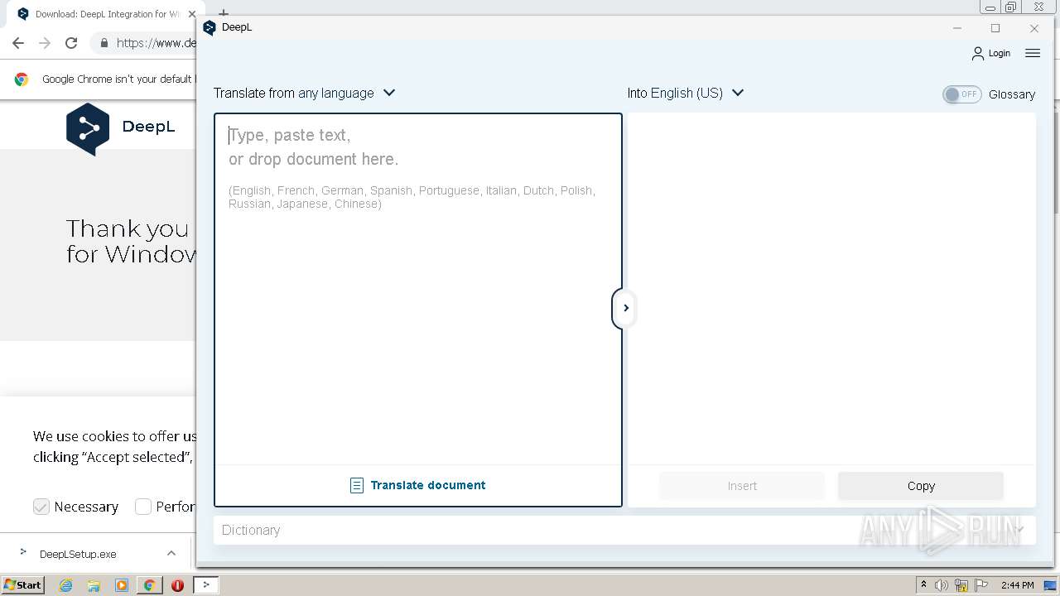This screenshot has width=1060, height=596.
Task: Click Chrome's forward navigation arrow
Action: point(45,43)
